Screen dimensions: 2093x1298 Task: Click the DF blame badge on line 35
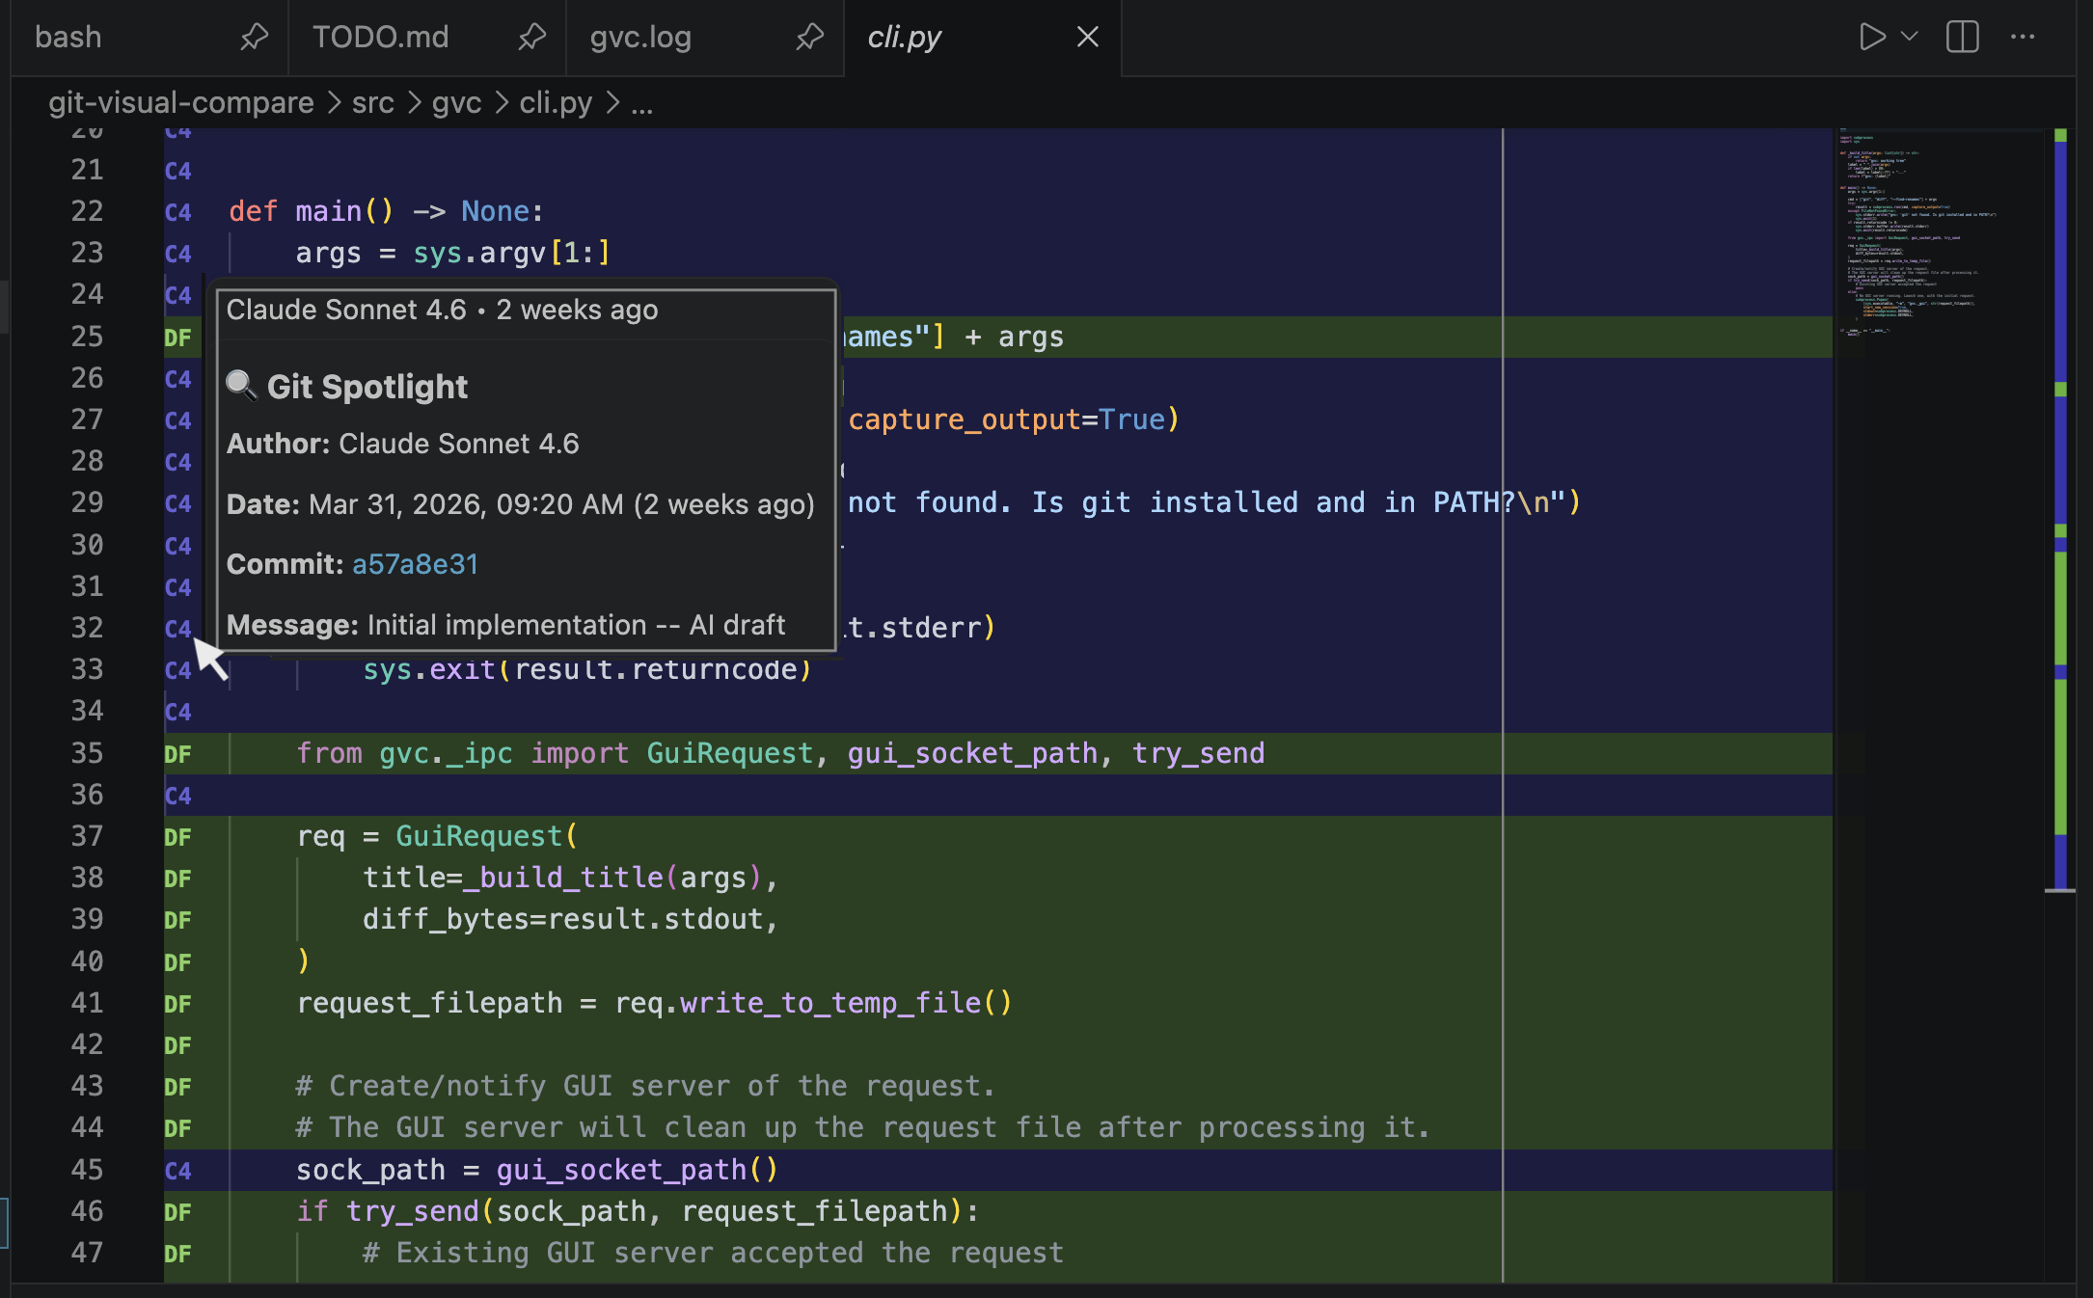click(177, 753)
